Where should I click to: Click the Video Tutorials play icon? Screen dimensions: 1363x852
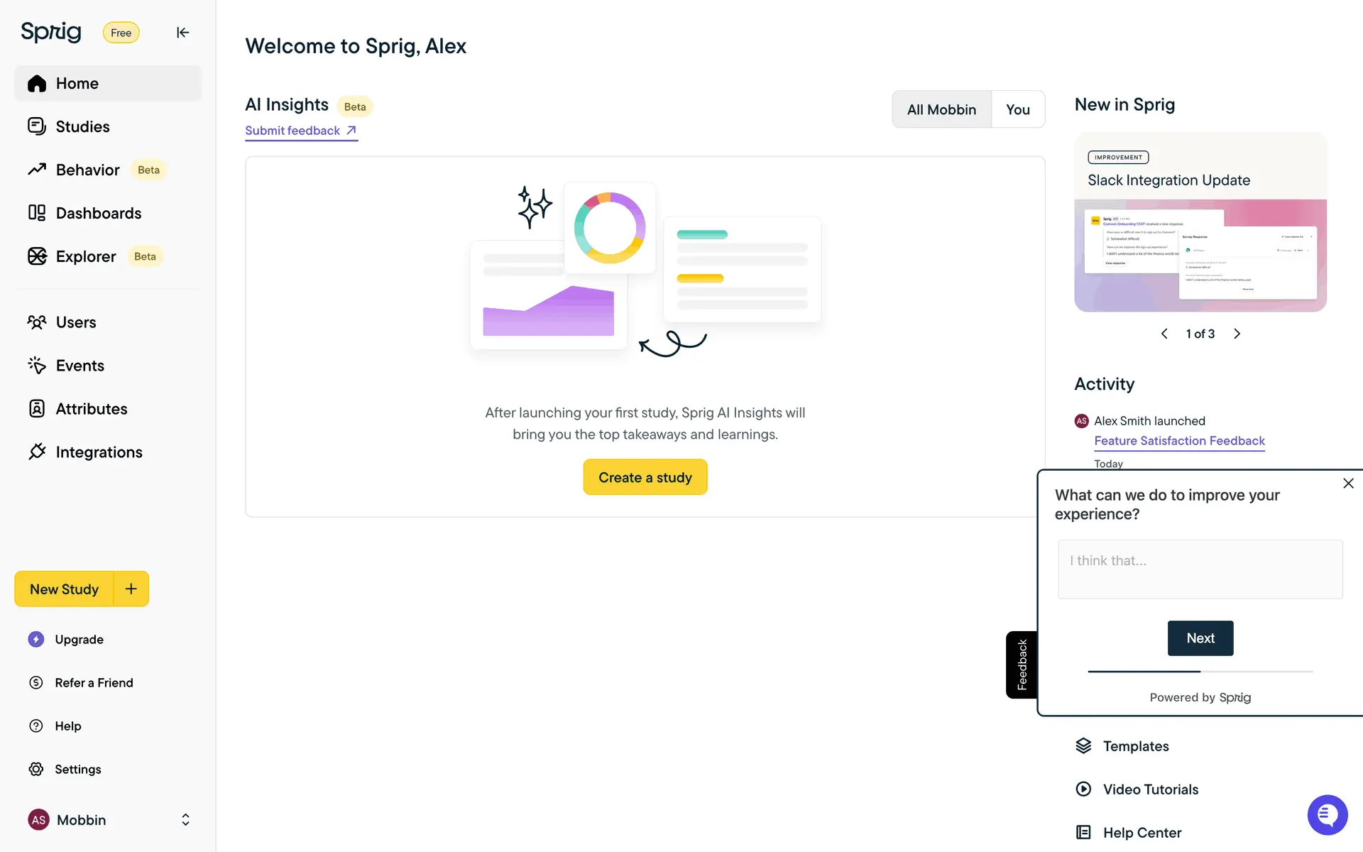coord(1083,789)
